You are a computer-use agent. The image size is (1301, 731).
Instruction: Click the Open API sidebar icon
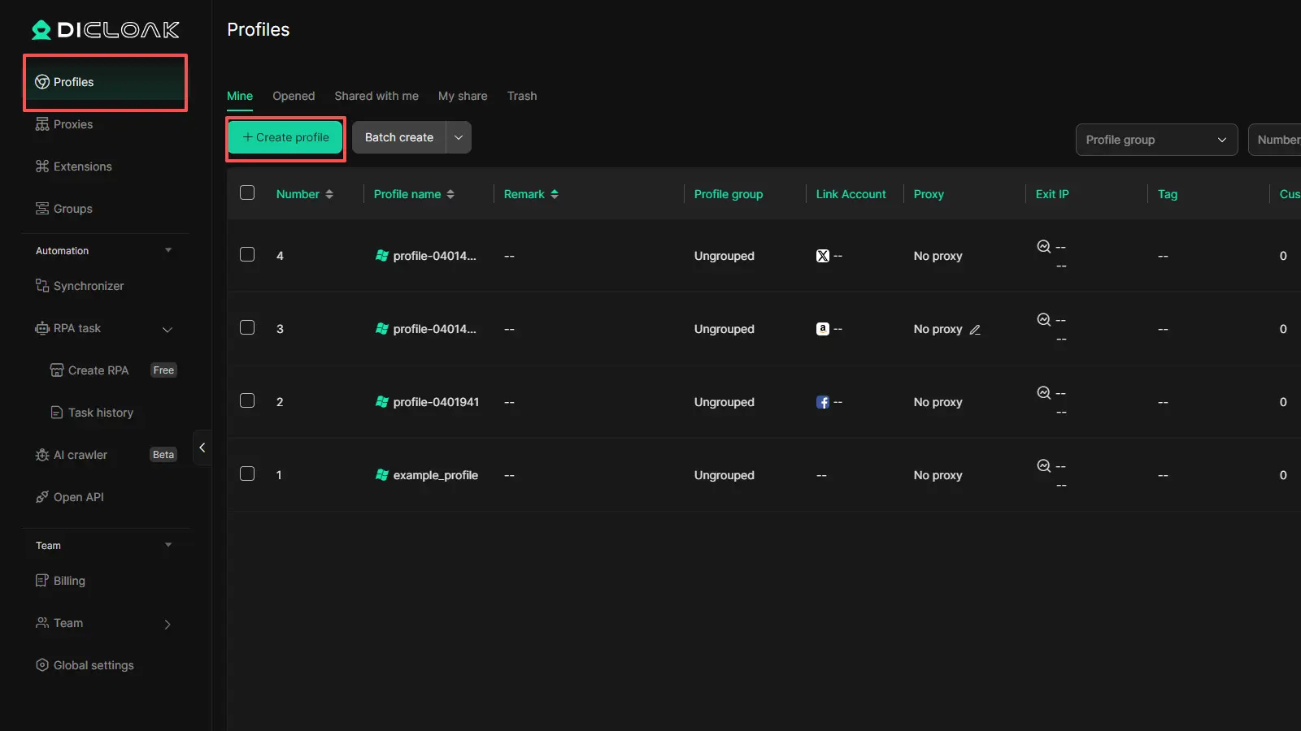point(42,497)
